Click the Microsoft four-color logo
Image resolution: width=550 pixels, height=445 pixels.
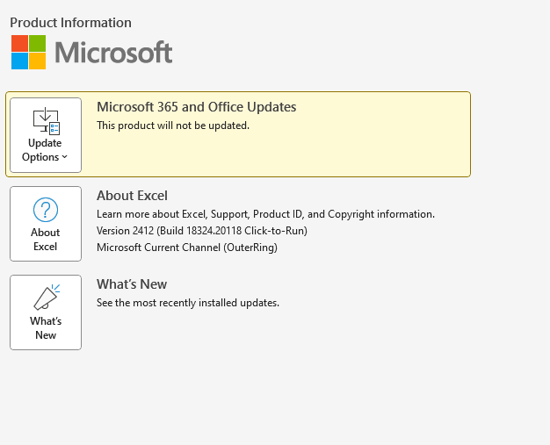[x=28, y=52]
